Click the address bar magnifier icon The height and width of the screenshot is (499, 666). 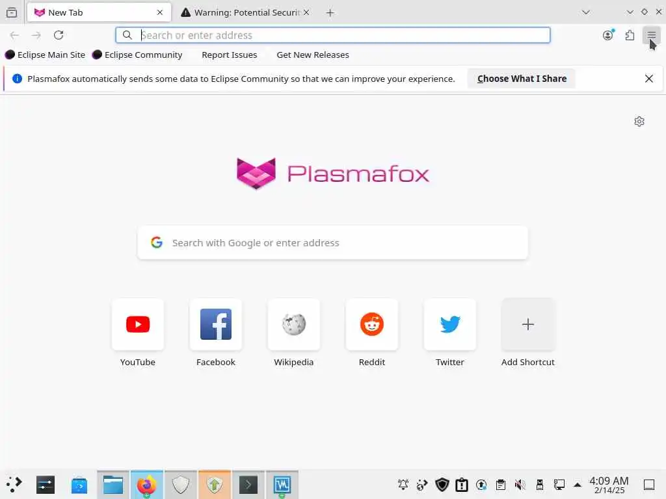click(127, 35)
